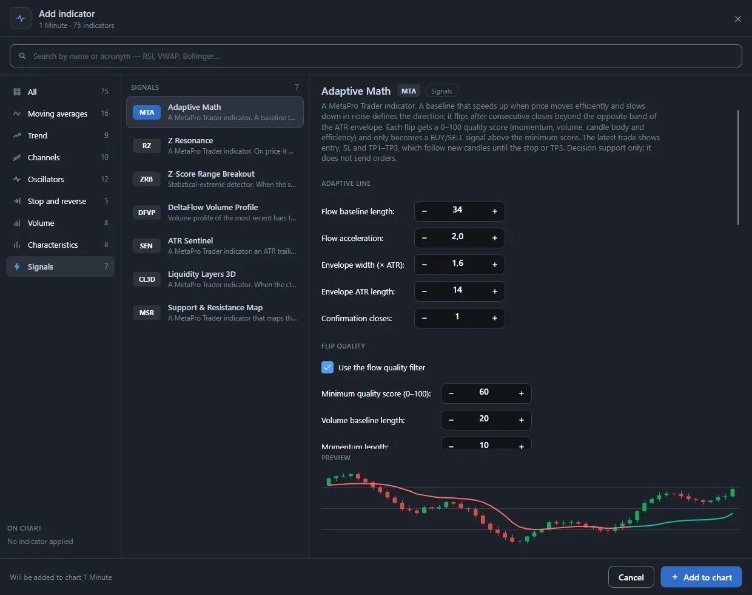Open the Oscillators category

(x=60, y=179)
